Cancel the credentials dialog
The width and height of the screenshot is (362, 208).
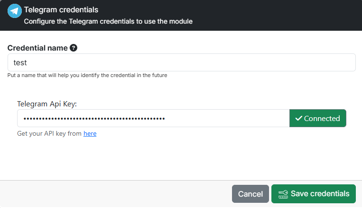tap(250, 194)
